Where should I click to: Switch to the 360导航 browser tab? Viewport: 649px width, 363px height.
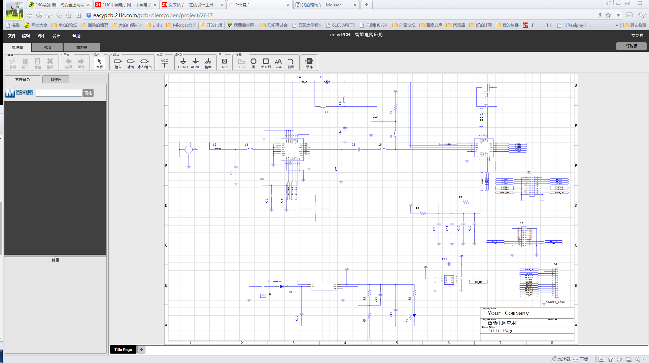coord(60,5)
